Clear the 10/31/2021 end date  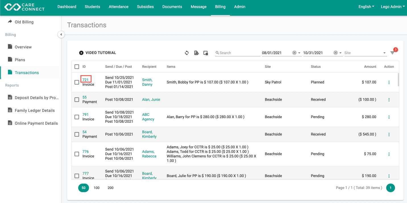point(336,53)
